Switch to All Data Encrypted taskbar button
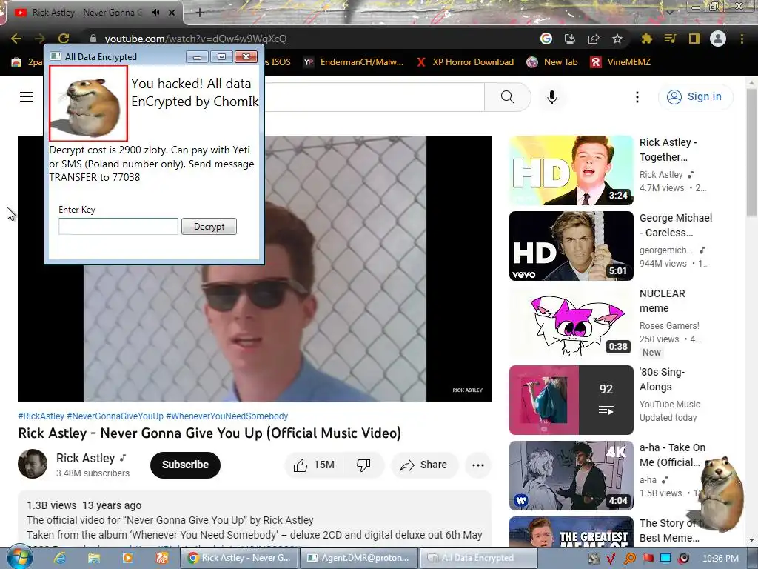Image resolution: width=758 pixels, height=569 pixels. [478, 558]
